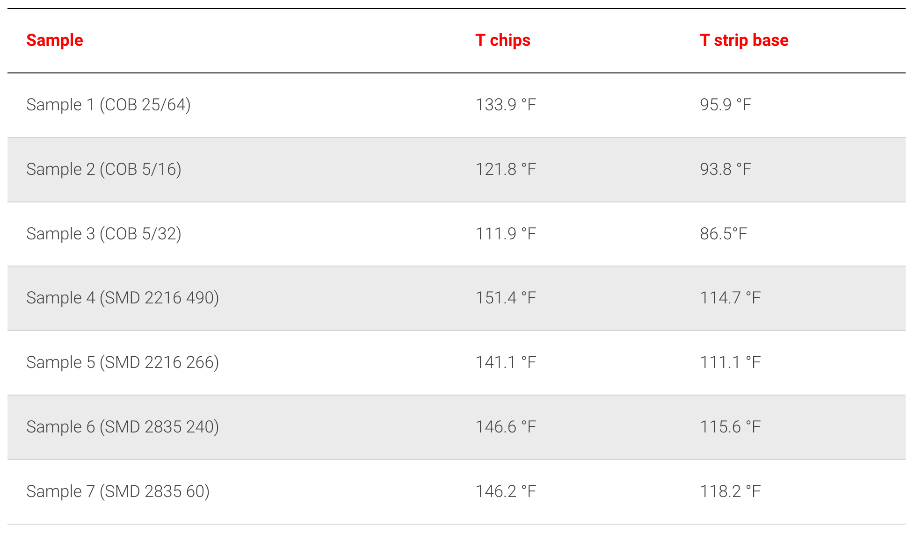Click the Sample column header
Viewport: 915px width, 533px height.
(55, 41)
